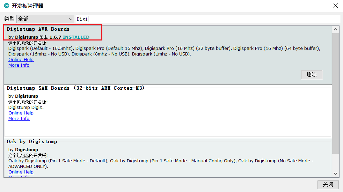Open More Info for Digistump AVR Boards
The image size is (343, 192).
click(x=19, y=65)
